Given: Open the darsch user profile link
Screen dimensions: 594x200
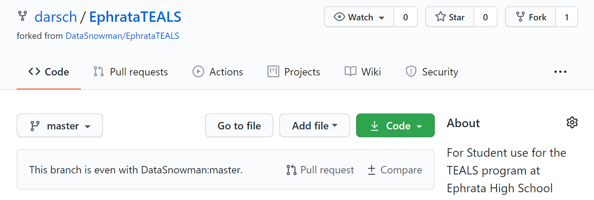Looking at the screenshot, I should [56, 17].
